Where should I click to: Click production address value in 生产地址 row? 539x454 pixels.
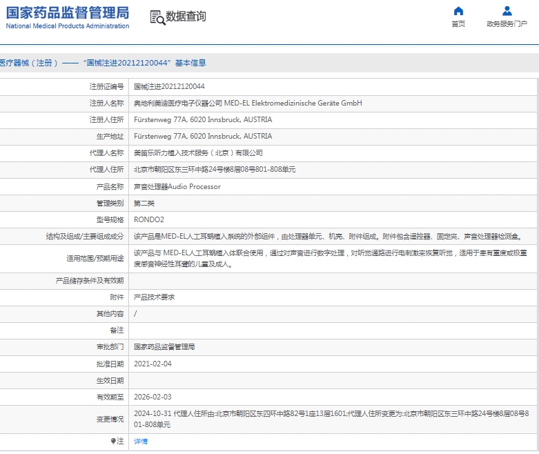[x=203, y=136]
